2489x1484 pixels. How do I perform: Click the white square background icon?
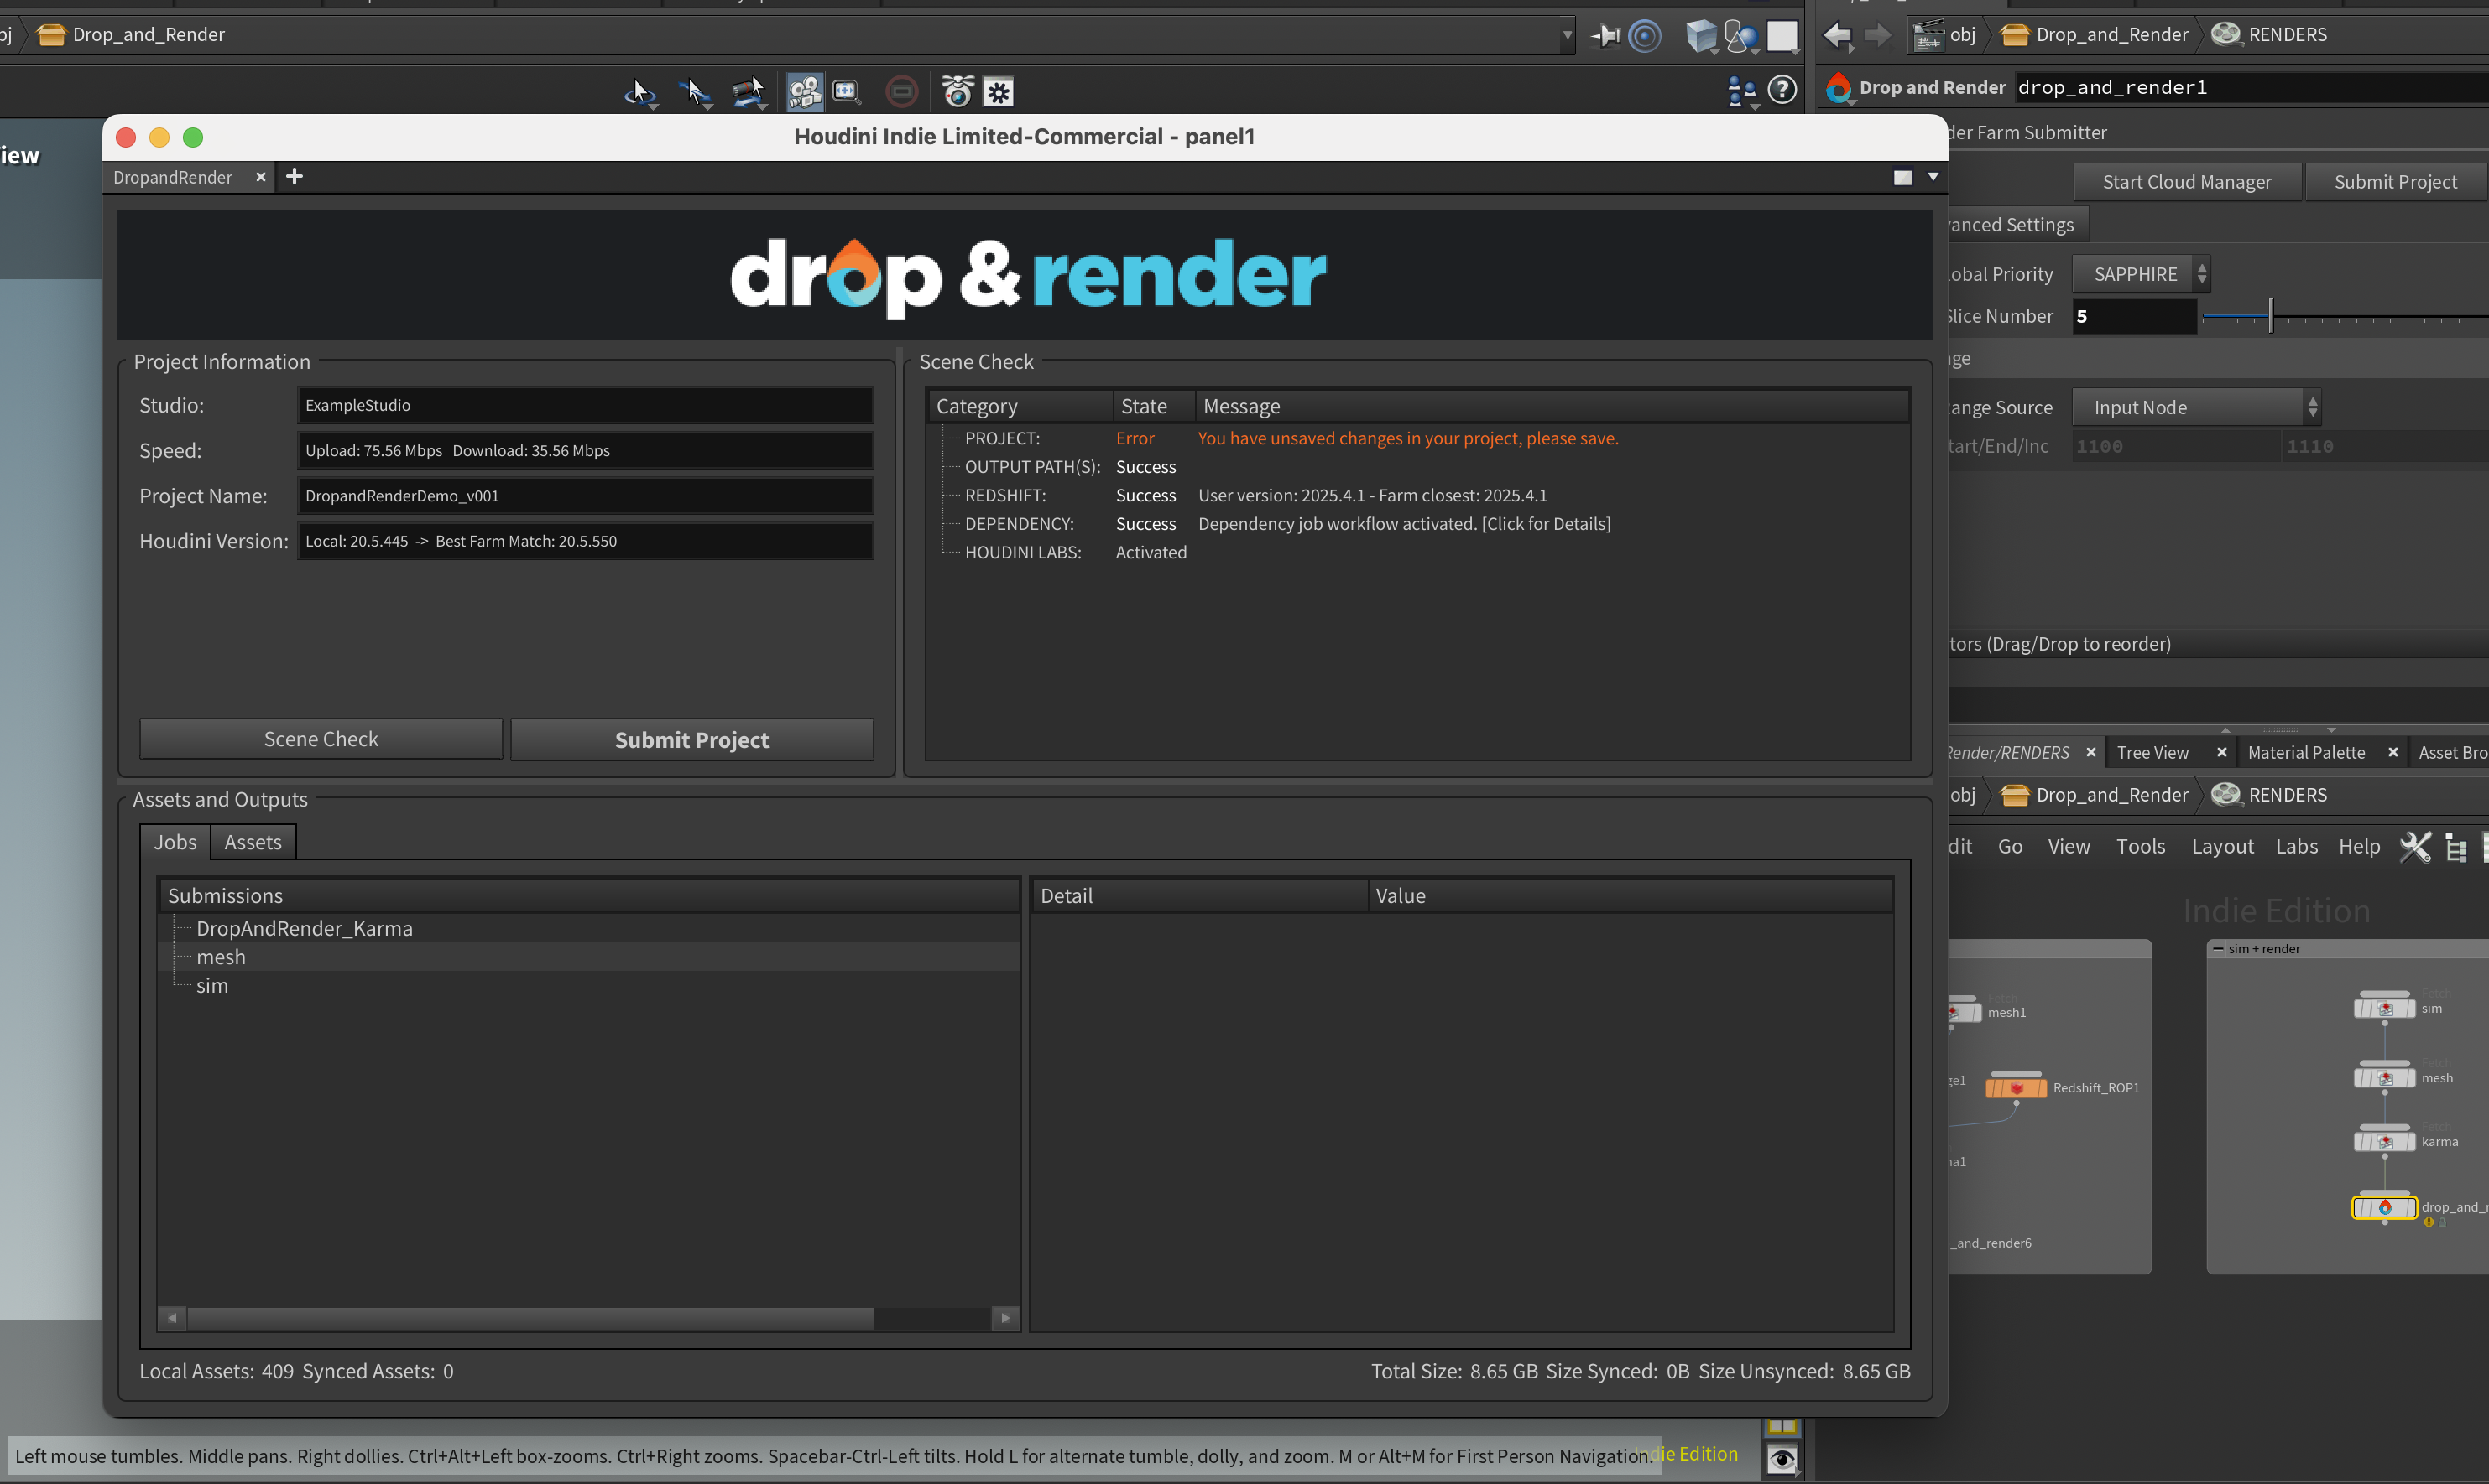1782,36
